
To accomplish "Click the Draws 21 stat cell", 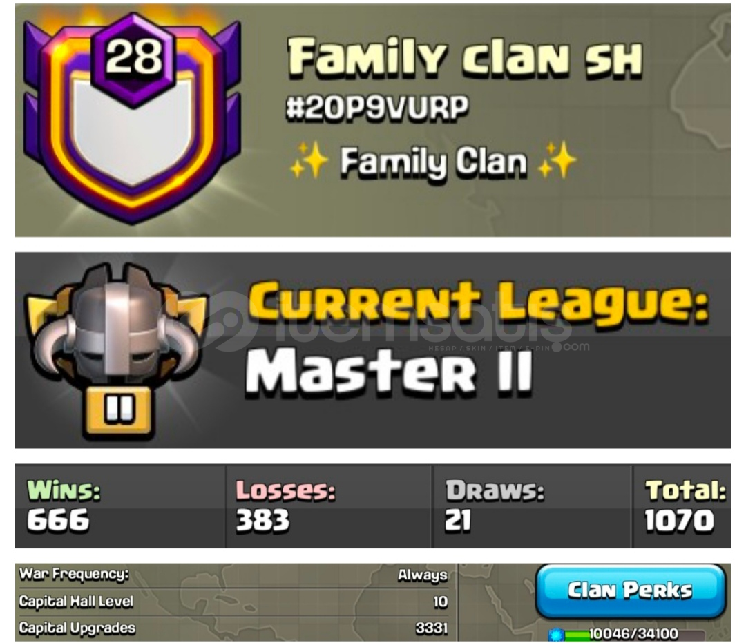I will pyautogui.click(x=532, y=506).
